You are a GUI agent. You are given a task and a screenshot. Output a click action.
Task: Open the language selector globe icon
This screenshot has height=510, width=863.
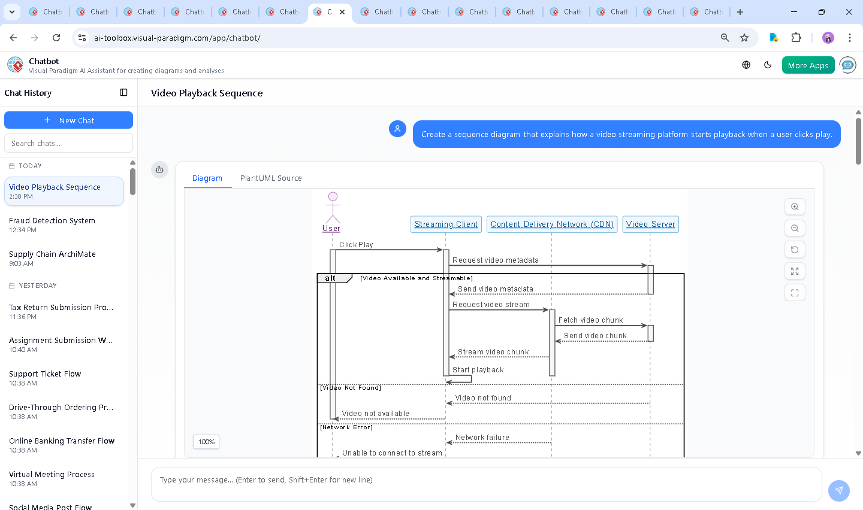click(746, 65)
